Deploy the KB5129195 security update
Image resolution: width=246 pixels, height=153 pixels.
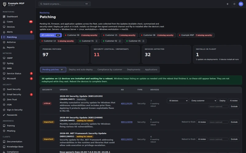[x=222, y=101]
